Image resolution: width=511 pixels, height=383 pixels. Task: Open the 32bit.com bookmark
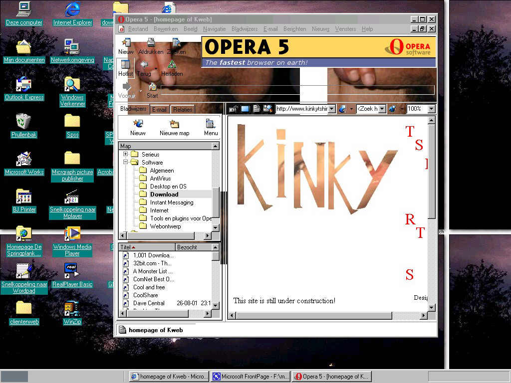pos(152,263)
